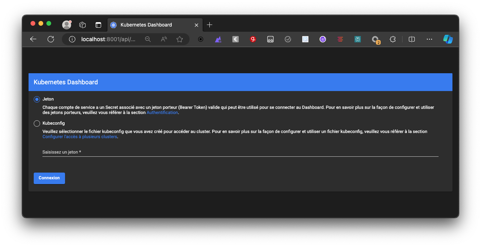Open the Workspaces icon
The width and height of the screenshot is (481, 247).
pos(82,25)
